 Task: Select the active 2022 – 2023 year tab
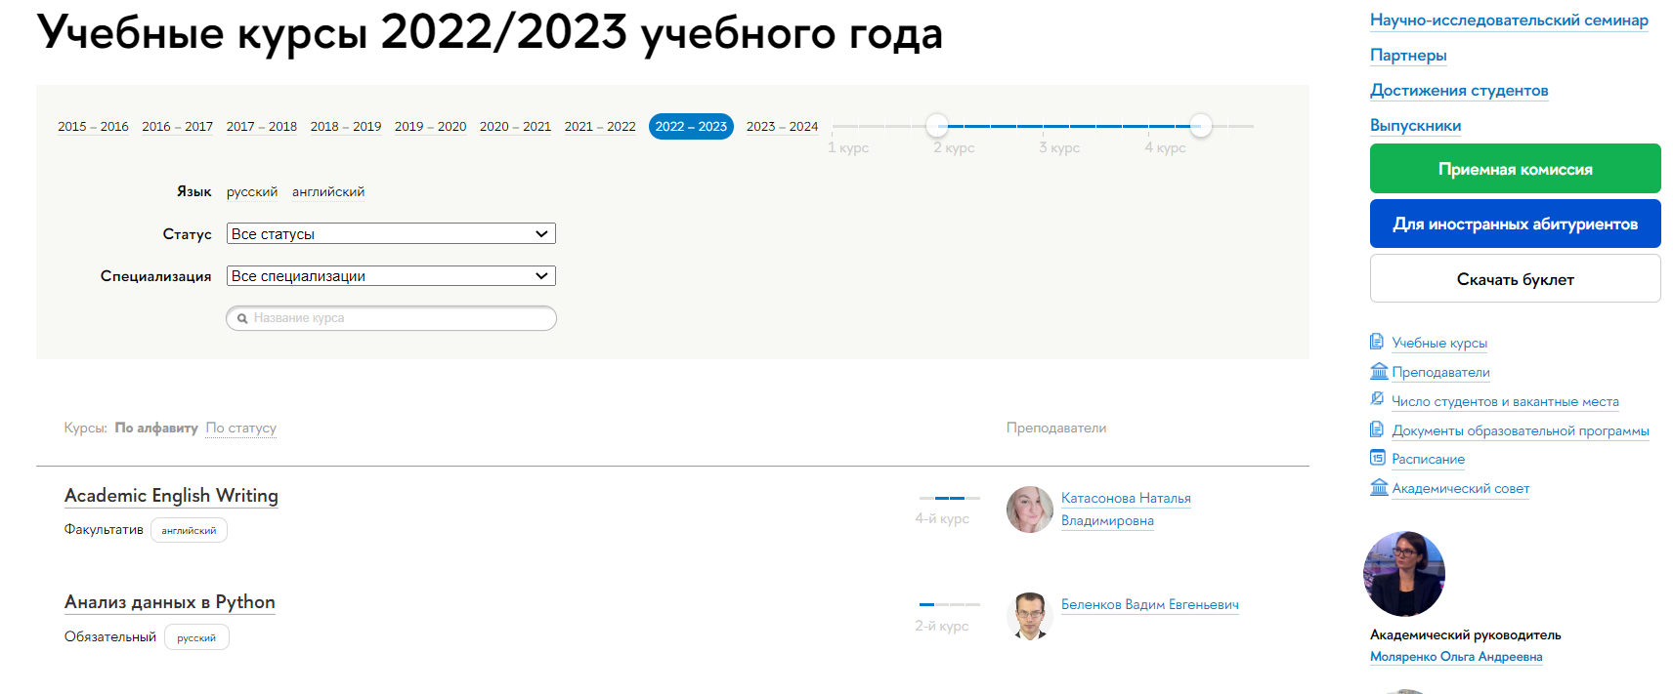(691, 127)
